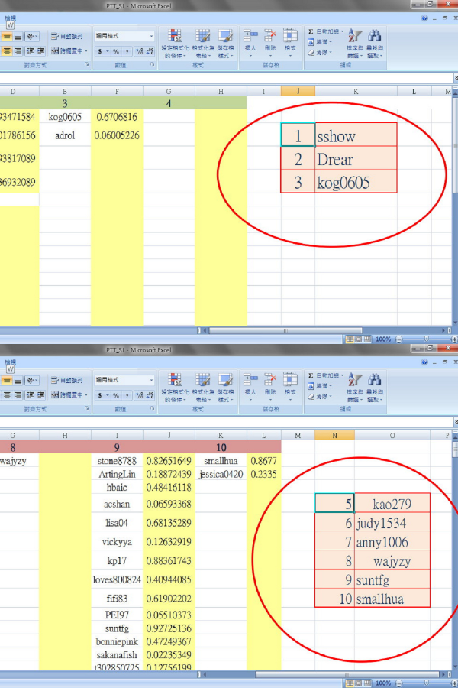Switch to Normal view in the upper window

coord(350,339)
